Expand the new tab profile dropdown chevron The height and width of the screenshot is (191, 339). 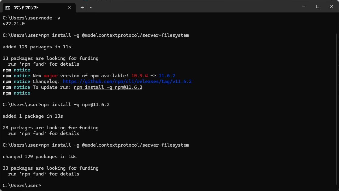click(91, 8)
